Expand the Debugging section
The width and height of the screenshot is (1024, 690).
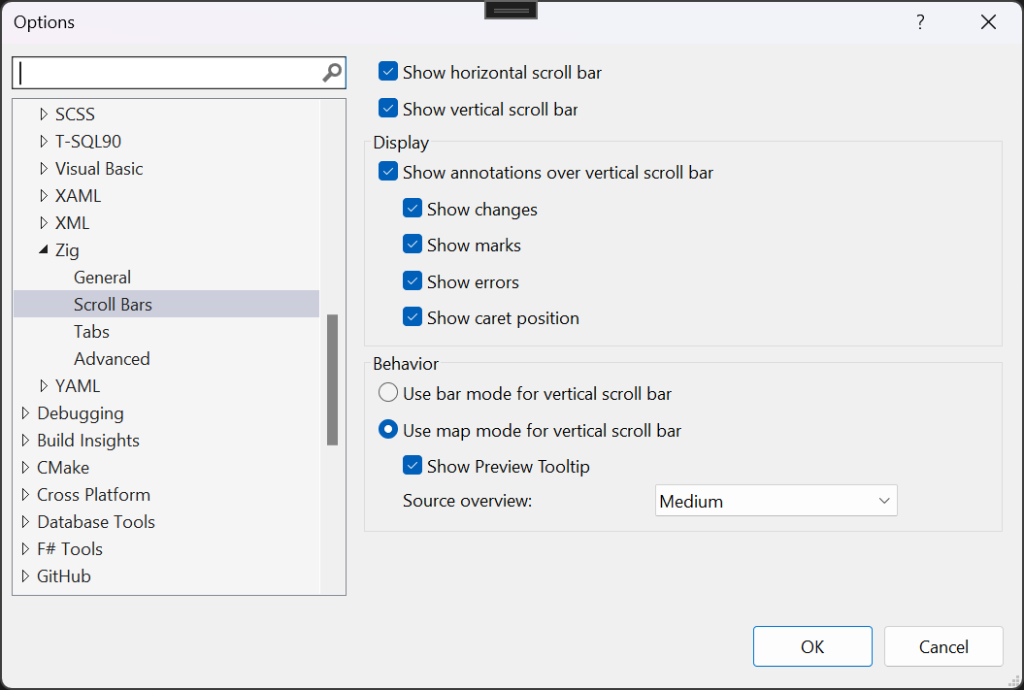(24, 412)
